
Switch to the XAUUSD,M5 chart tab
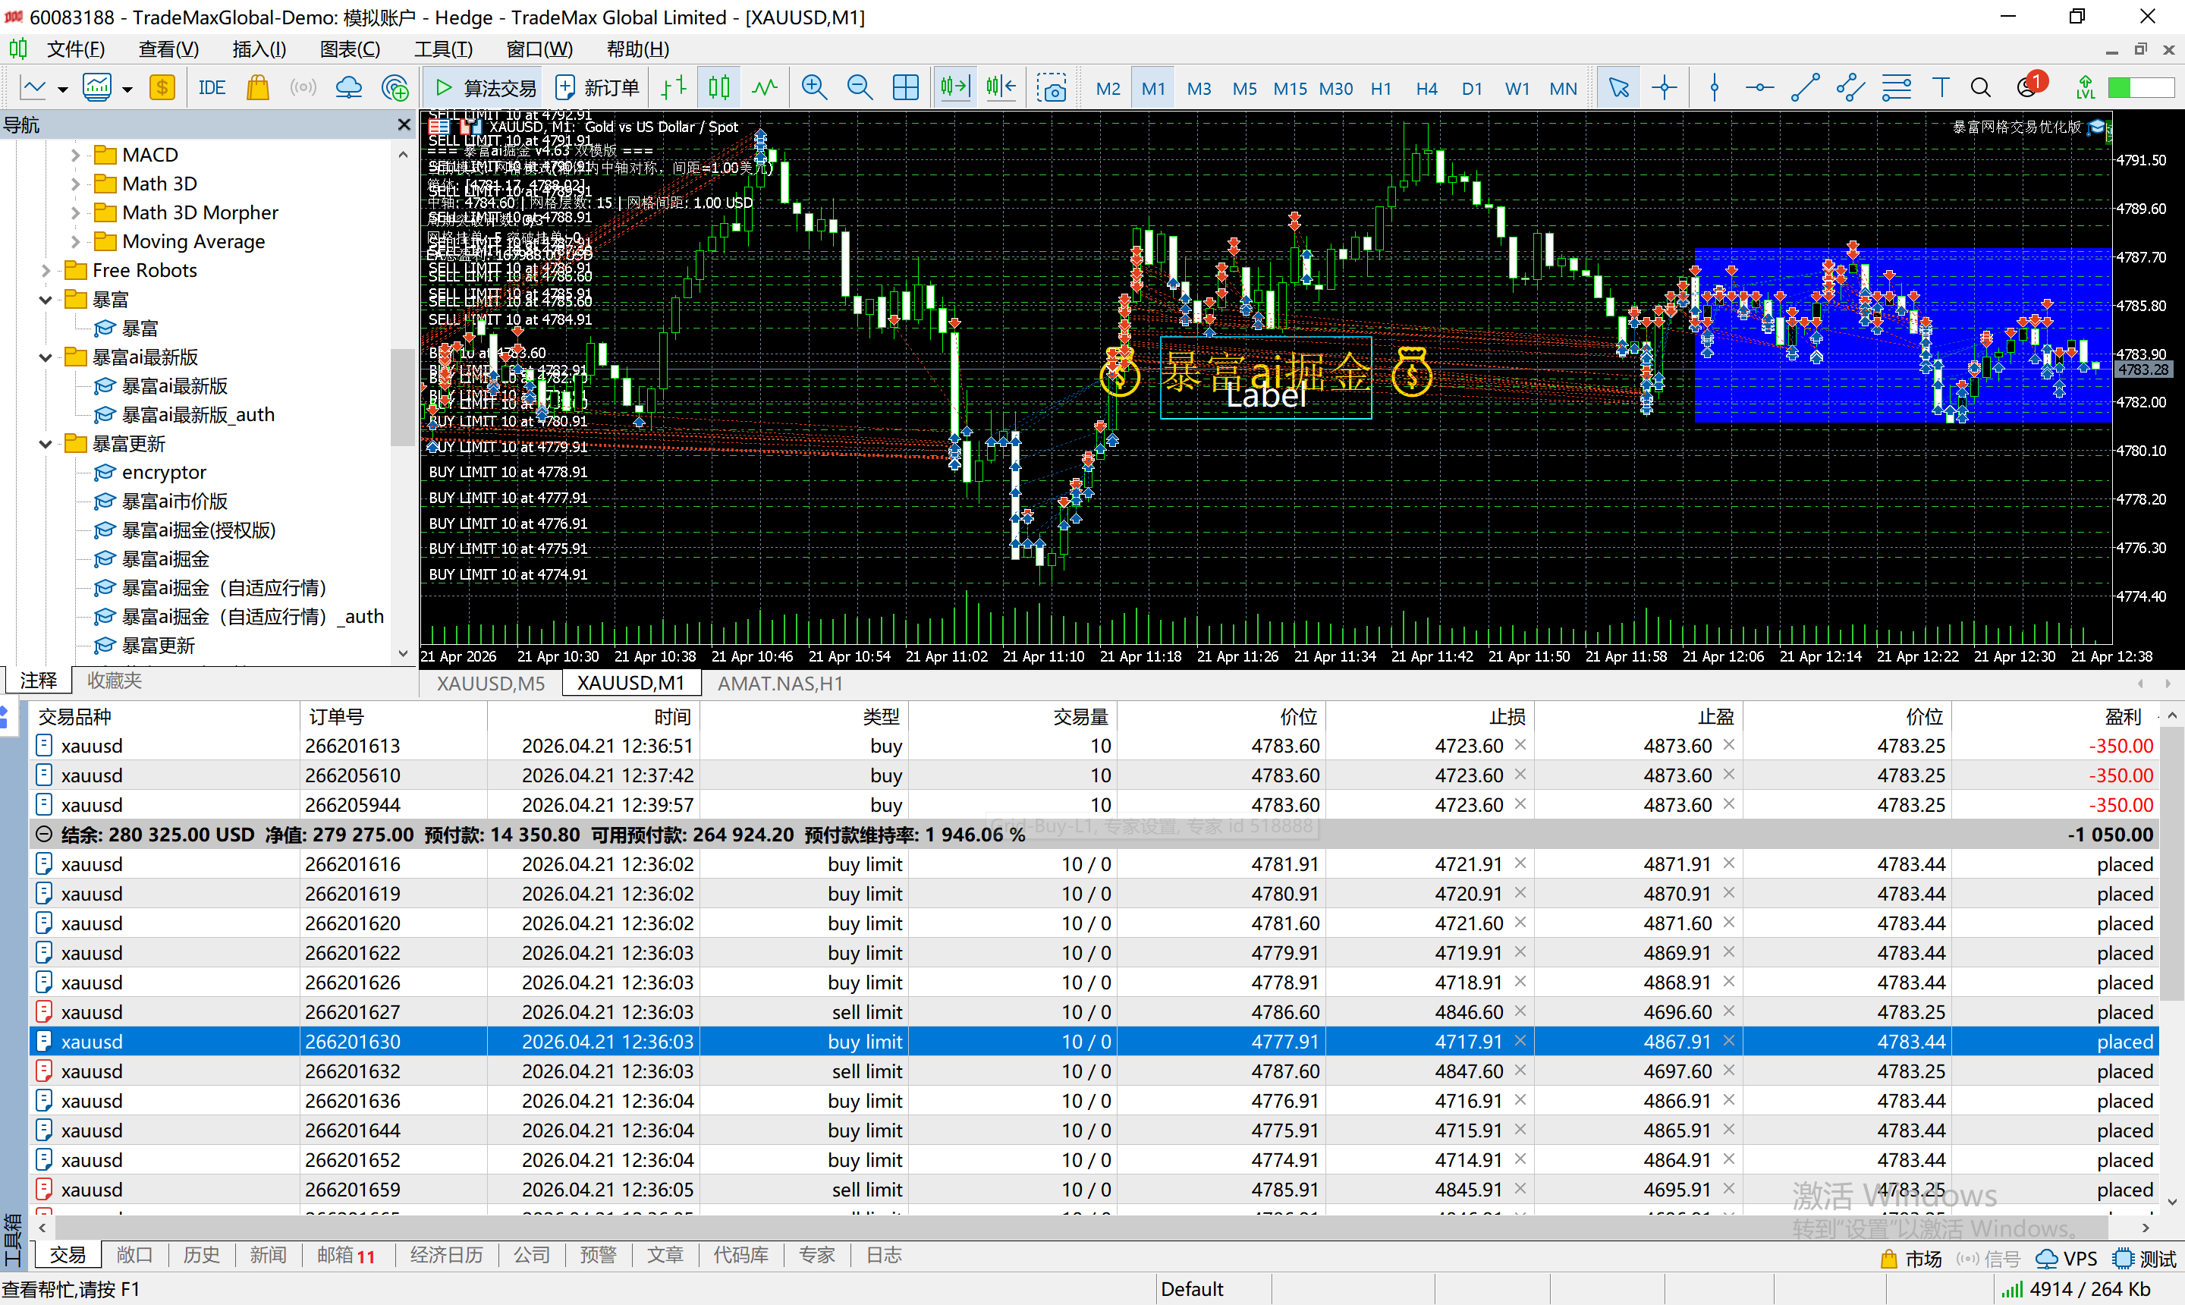[x=491, y=684]
